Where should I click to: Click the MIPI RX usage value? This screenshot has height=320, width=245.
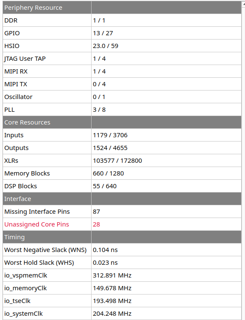pyautogui.click(x=99, y=71)
